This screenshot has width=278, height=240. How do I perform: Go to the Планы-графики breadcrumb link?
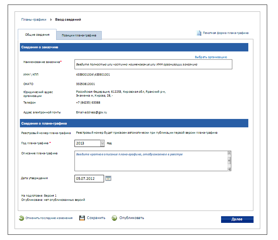coord(34,20)
